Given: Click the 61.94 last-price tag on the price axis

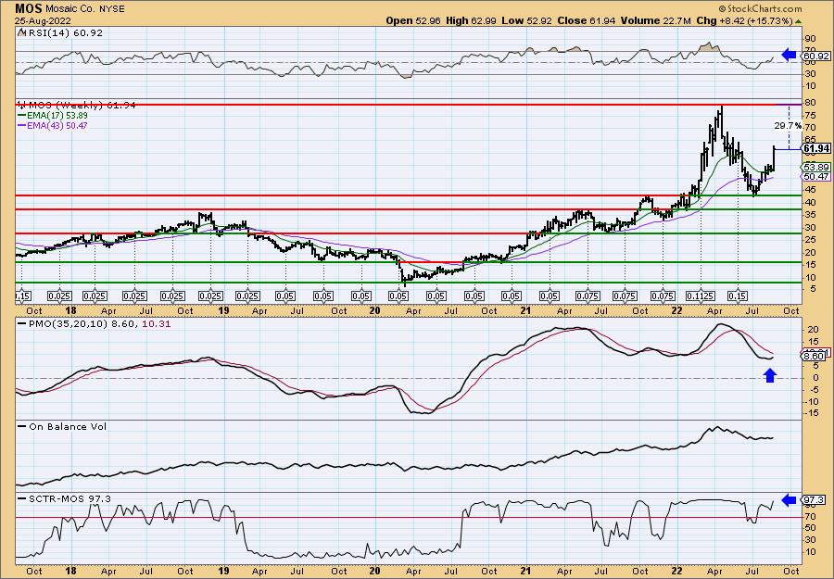Looking at the screenshot, I should coord(815,148).
